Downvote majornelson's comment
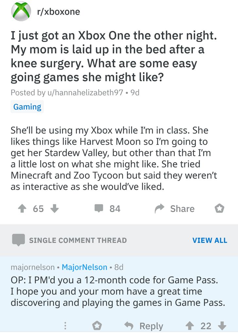This screenshot has height=333, width=238. (222, 326)
